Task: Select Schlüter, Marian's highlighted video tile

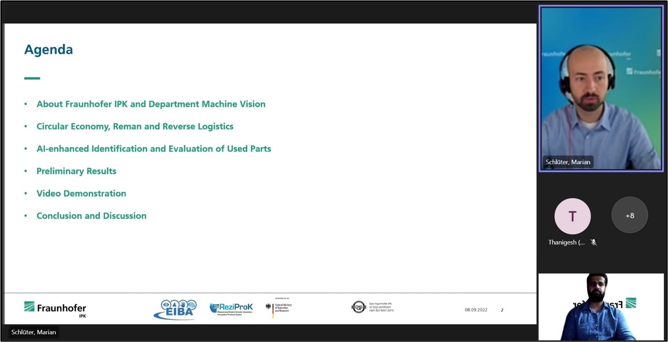Action: point(601,88)
